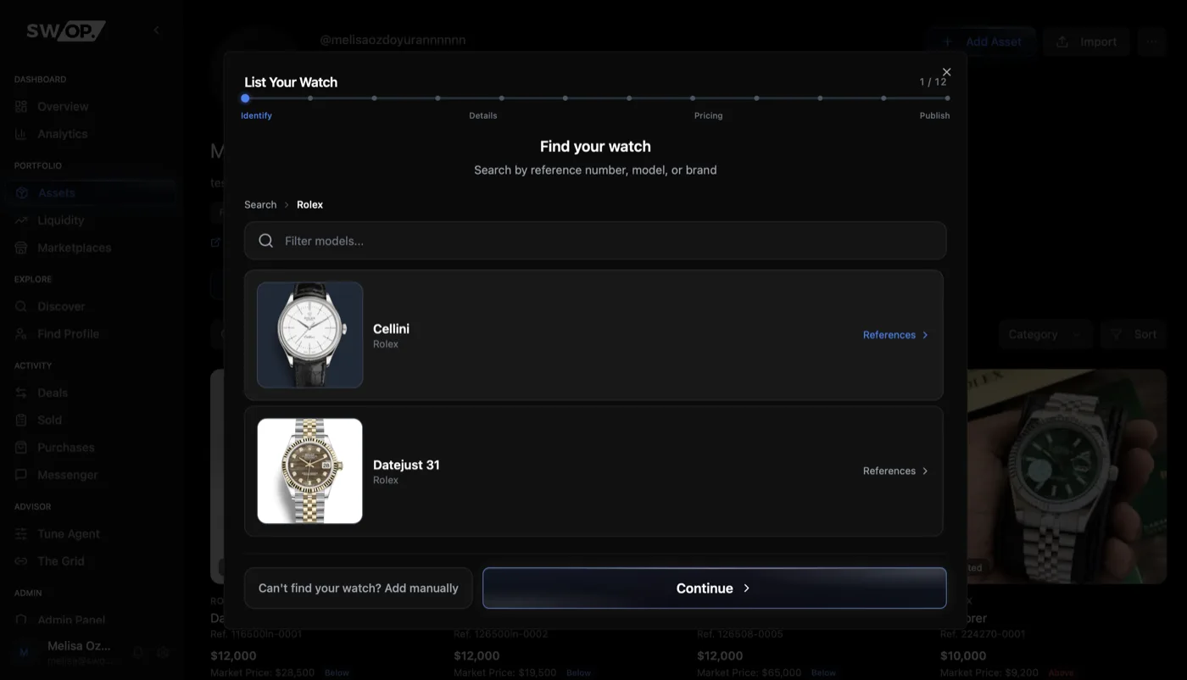Open References for Datejust 31
Screen dimensions: 1187x680
point(895,471)
